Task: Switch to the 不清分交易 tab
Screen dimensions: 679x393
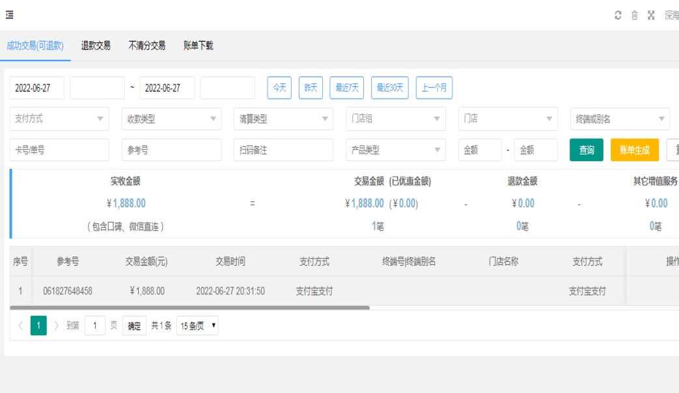Action: click(x=146, y=45)
